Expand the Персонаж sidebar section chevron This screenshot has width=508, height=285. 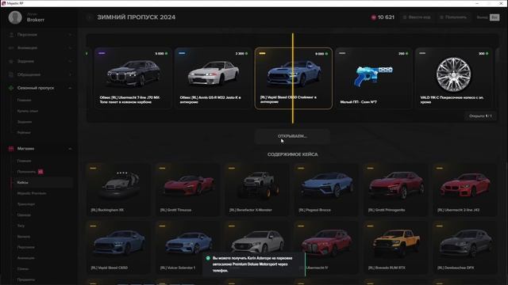(70, 35)
